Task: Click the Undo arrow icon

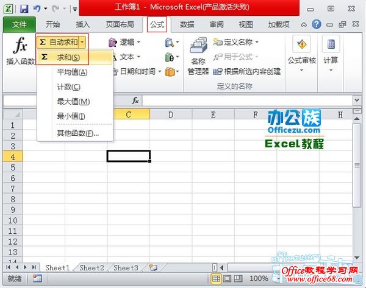Action: (x=37, y=9)
